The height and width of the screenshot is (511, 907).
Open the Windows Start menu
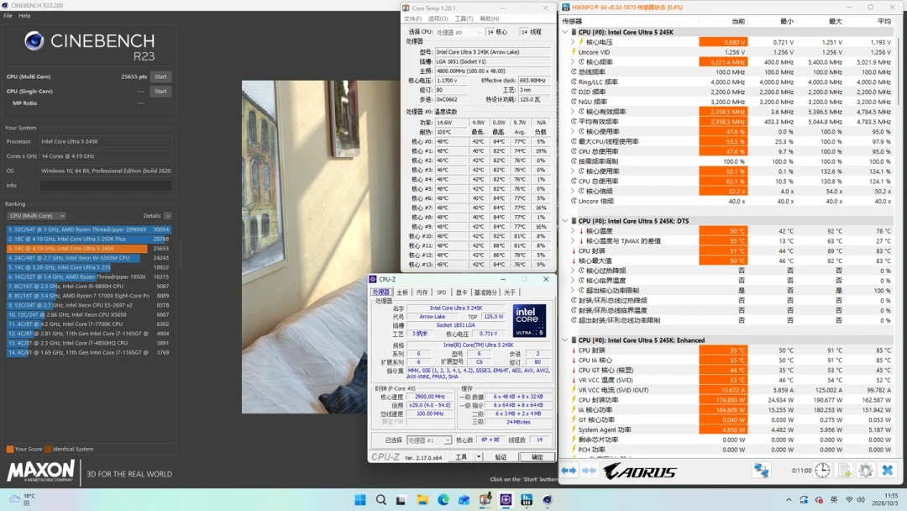point(359,499)
